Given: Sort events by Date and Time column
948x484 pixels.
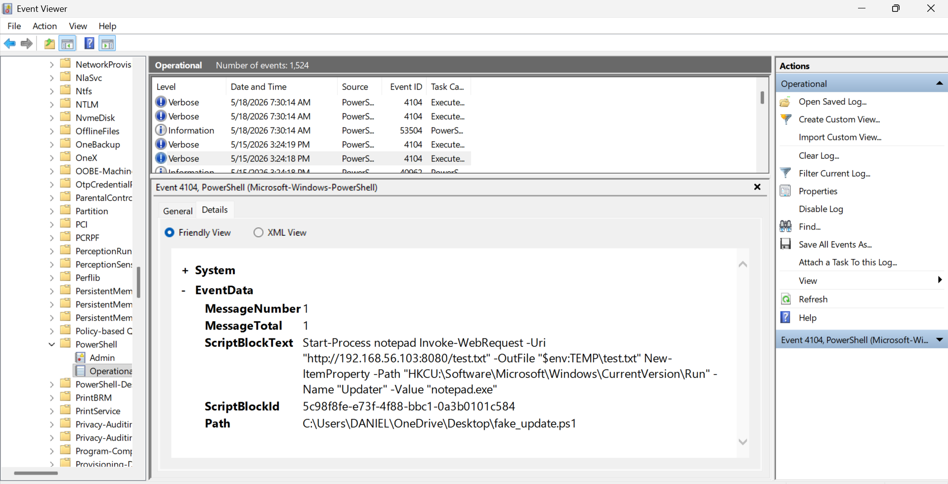Looking at the screenshot, I should [x=282, y=87].
